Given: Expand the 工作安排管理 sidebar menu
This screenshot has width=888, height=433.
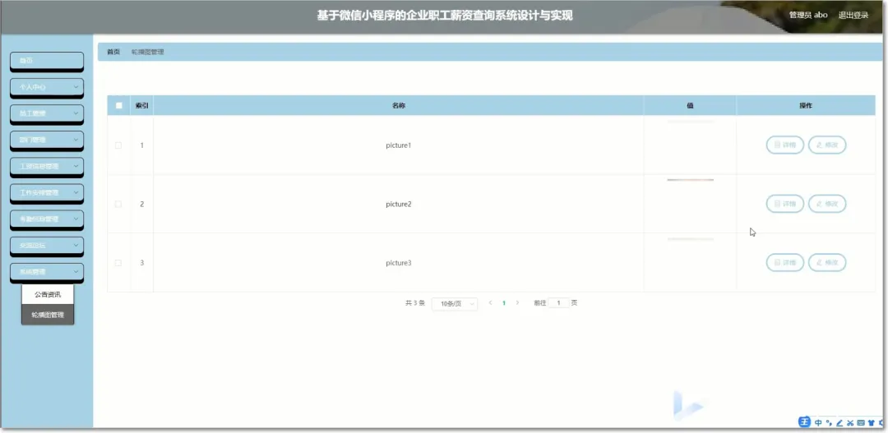Looking at the screenshot, I should point(47,192).
